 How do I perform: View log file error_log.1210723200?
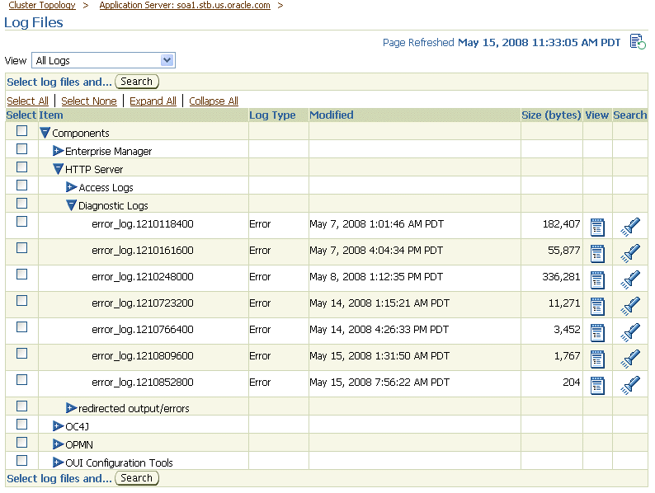click(x=597, y=306)
